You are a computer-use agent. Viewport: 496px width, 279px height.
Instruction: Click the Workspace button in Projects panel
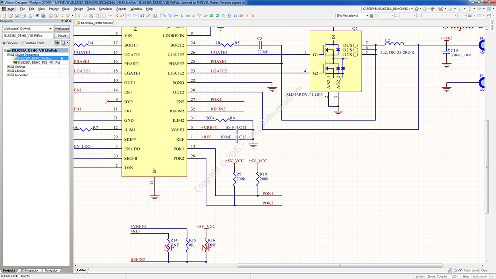(x=62, y=29)
